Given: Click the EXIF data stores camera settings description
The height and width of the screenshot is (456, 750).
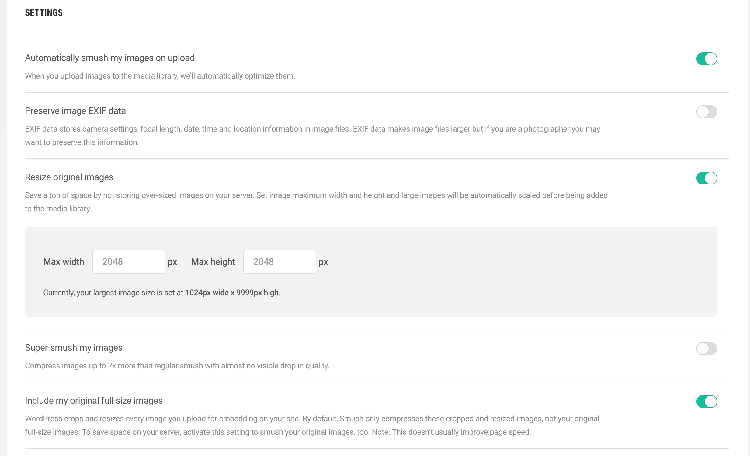Looking at the screenshot, I should [x=313, y=135].
